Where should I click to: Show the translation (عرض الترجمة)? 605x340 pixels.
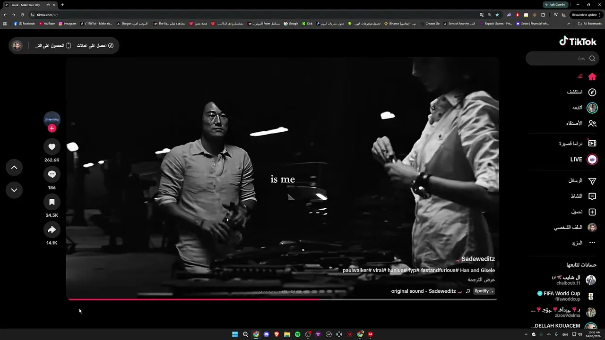[482, 280]
